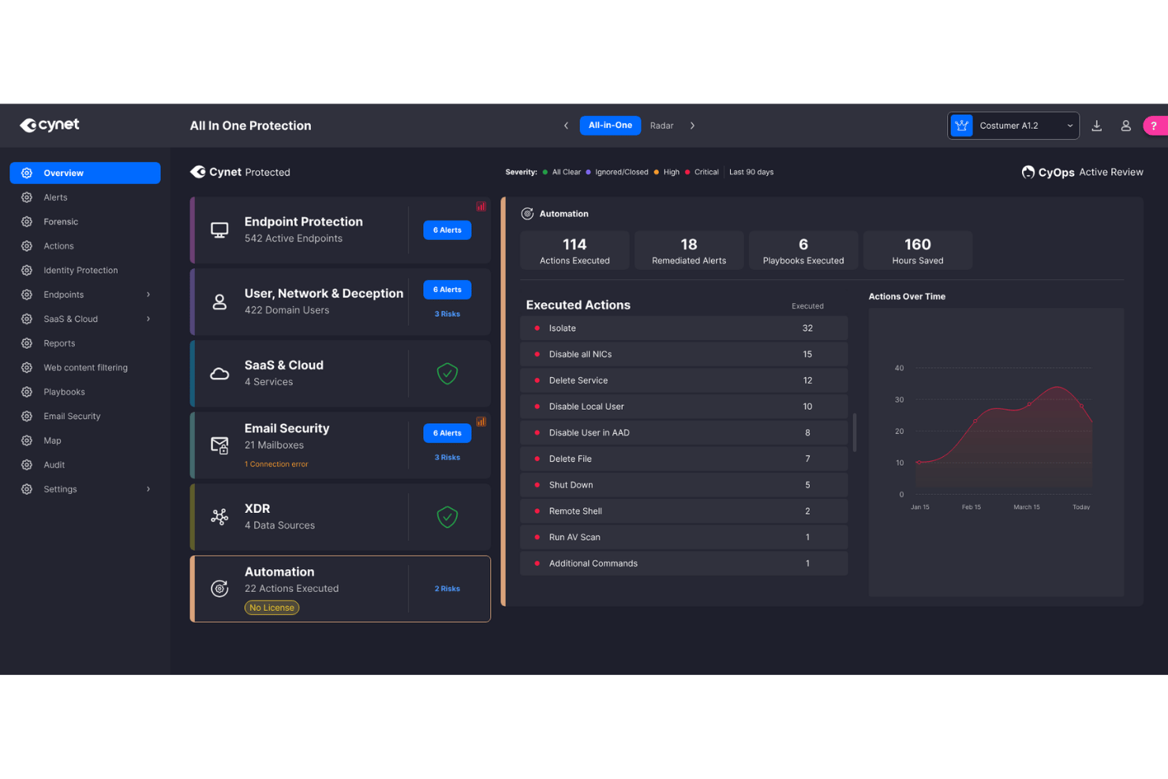Toggle the Ignored/Closed severity filter
Screen dimensions: 1168x779
617,172
